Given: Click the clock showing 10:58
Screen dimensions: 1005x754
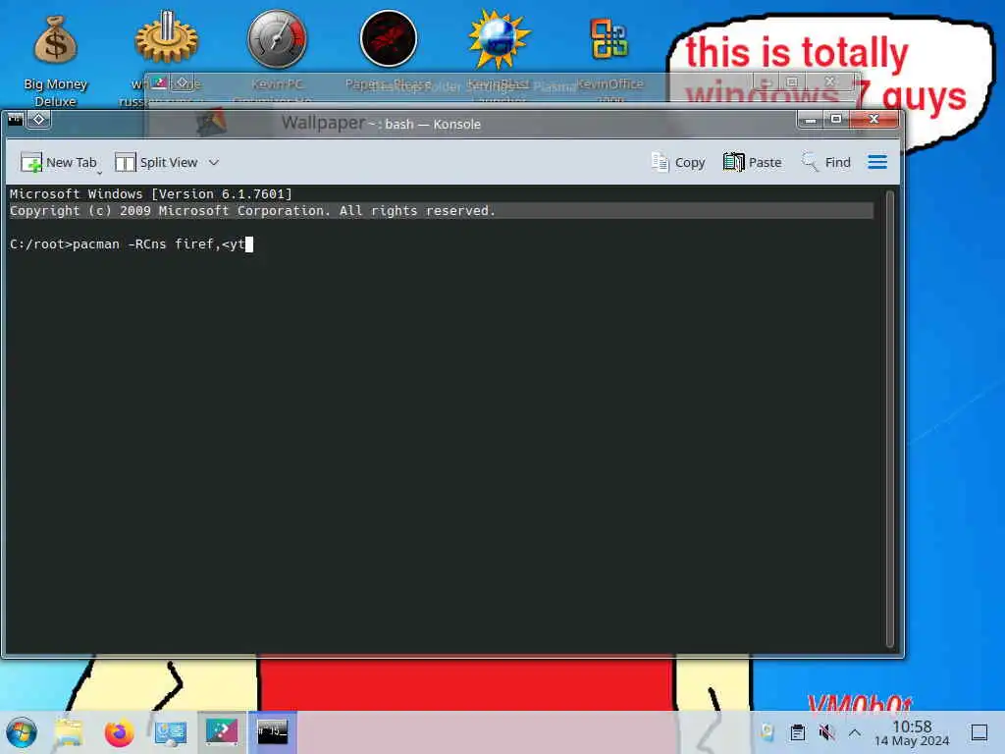Looking at the screenshot, I should tap(912, 732).
